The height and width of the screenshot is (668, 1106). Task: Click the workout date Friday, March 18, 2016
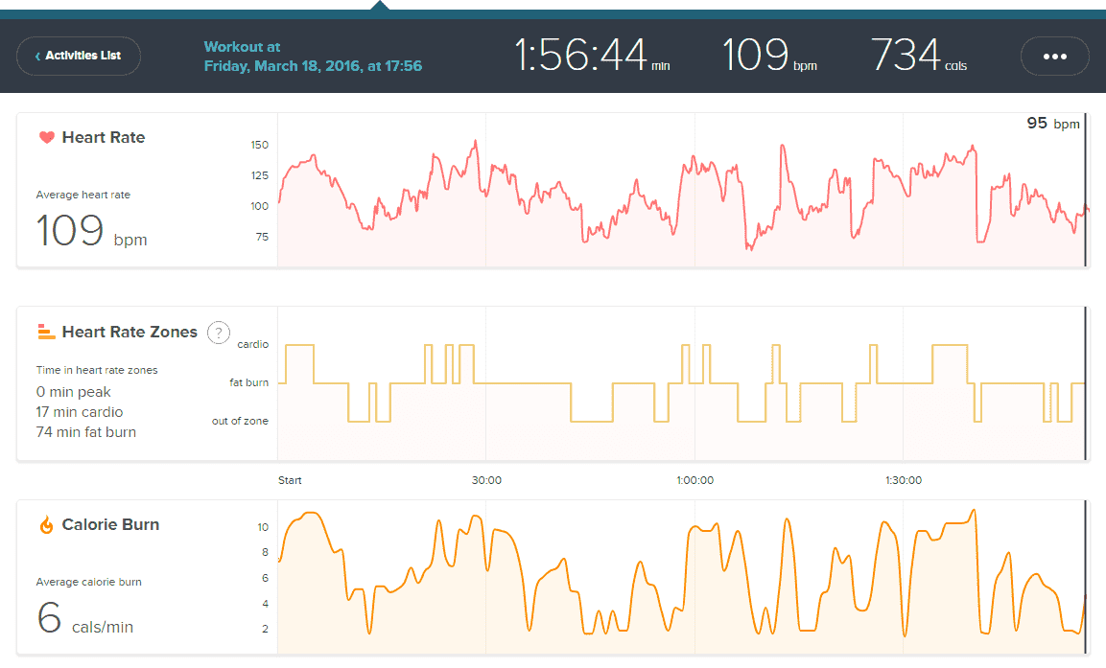coord(313,66)
